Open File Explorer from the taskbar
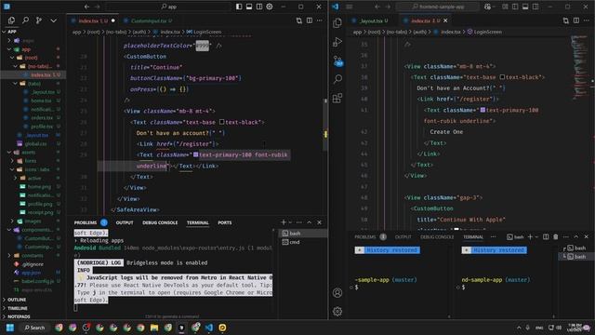595x335 pixels. (154, 328)
